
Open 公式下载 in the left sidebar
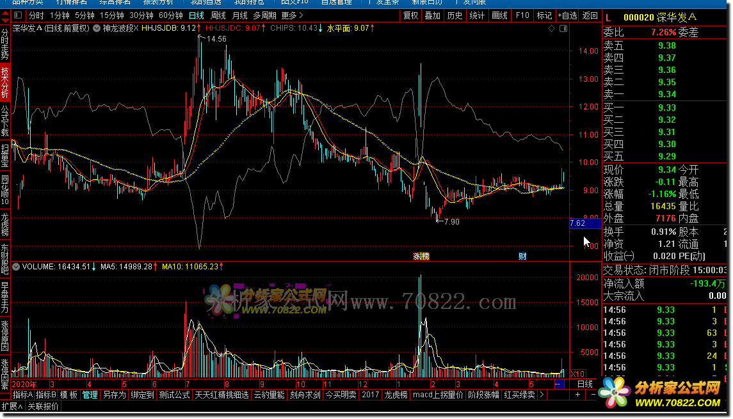[5, 120]
